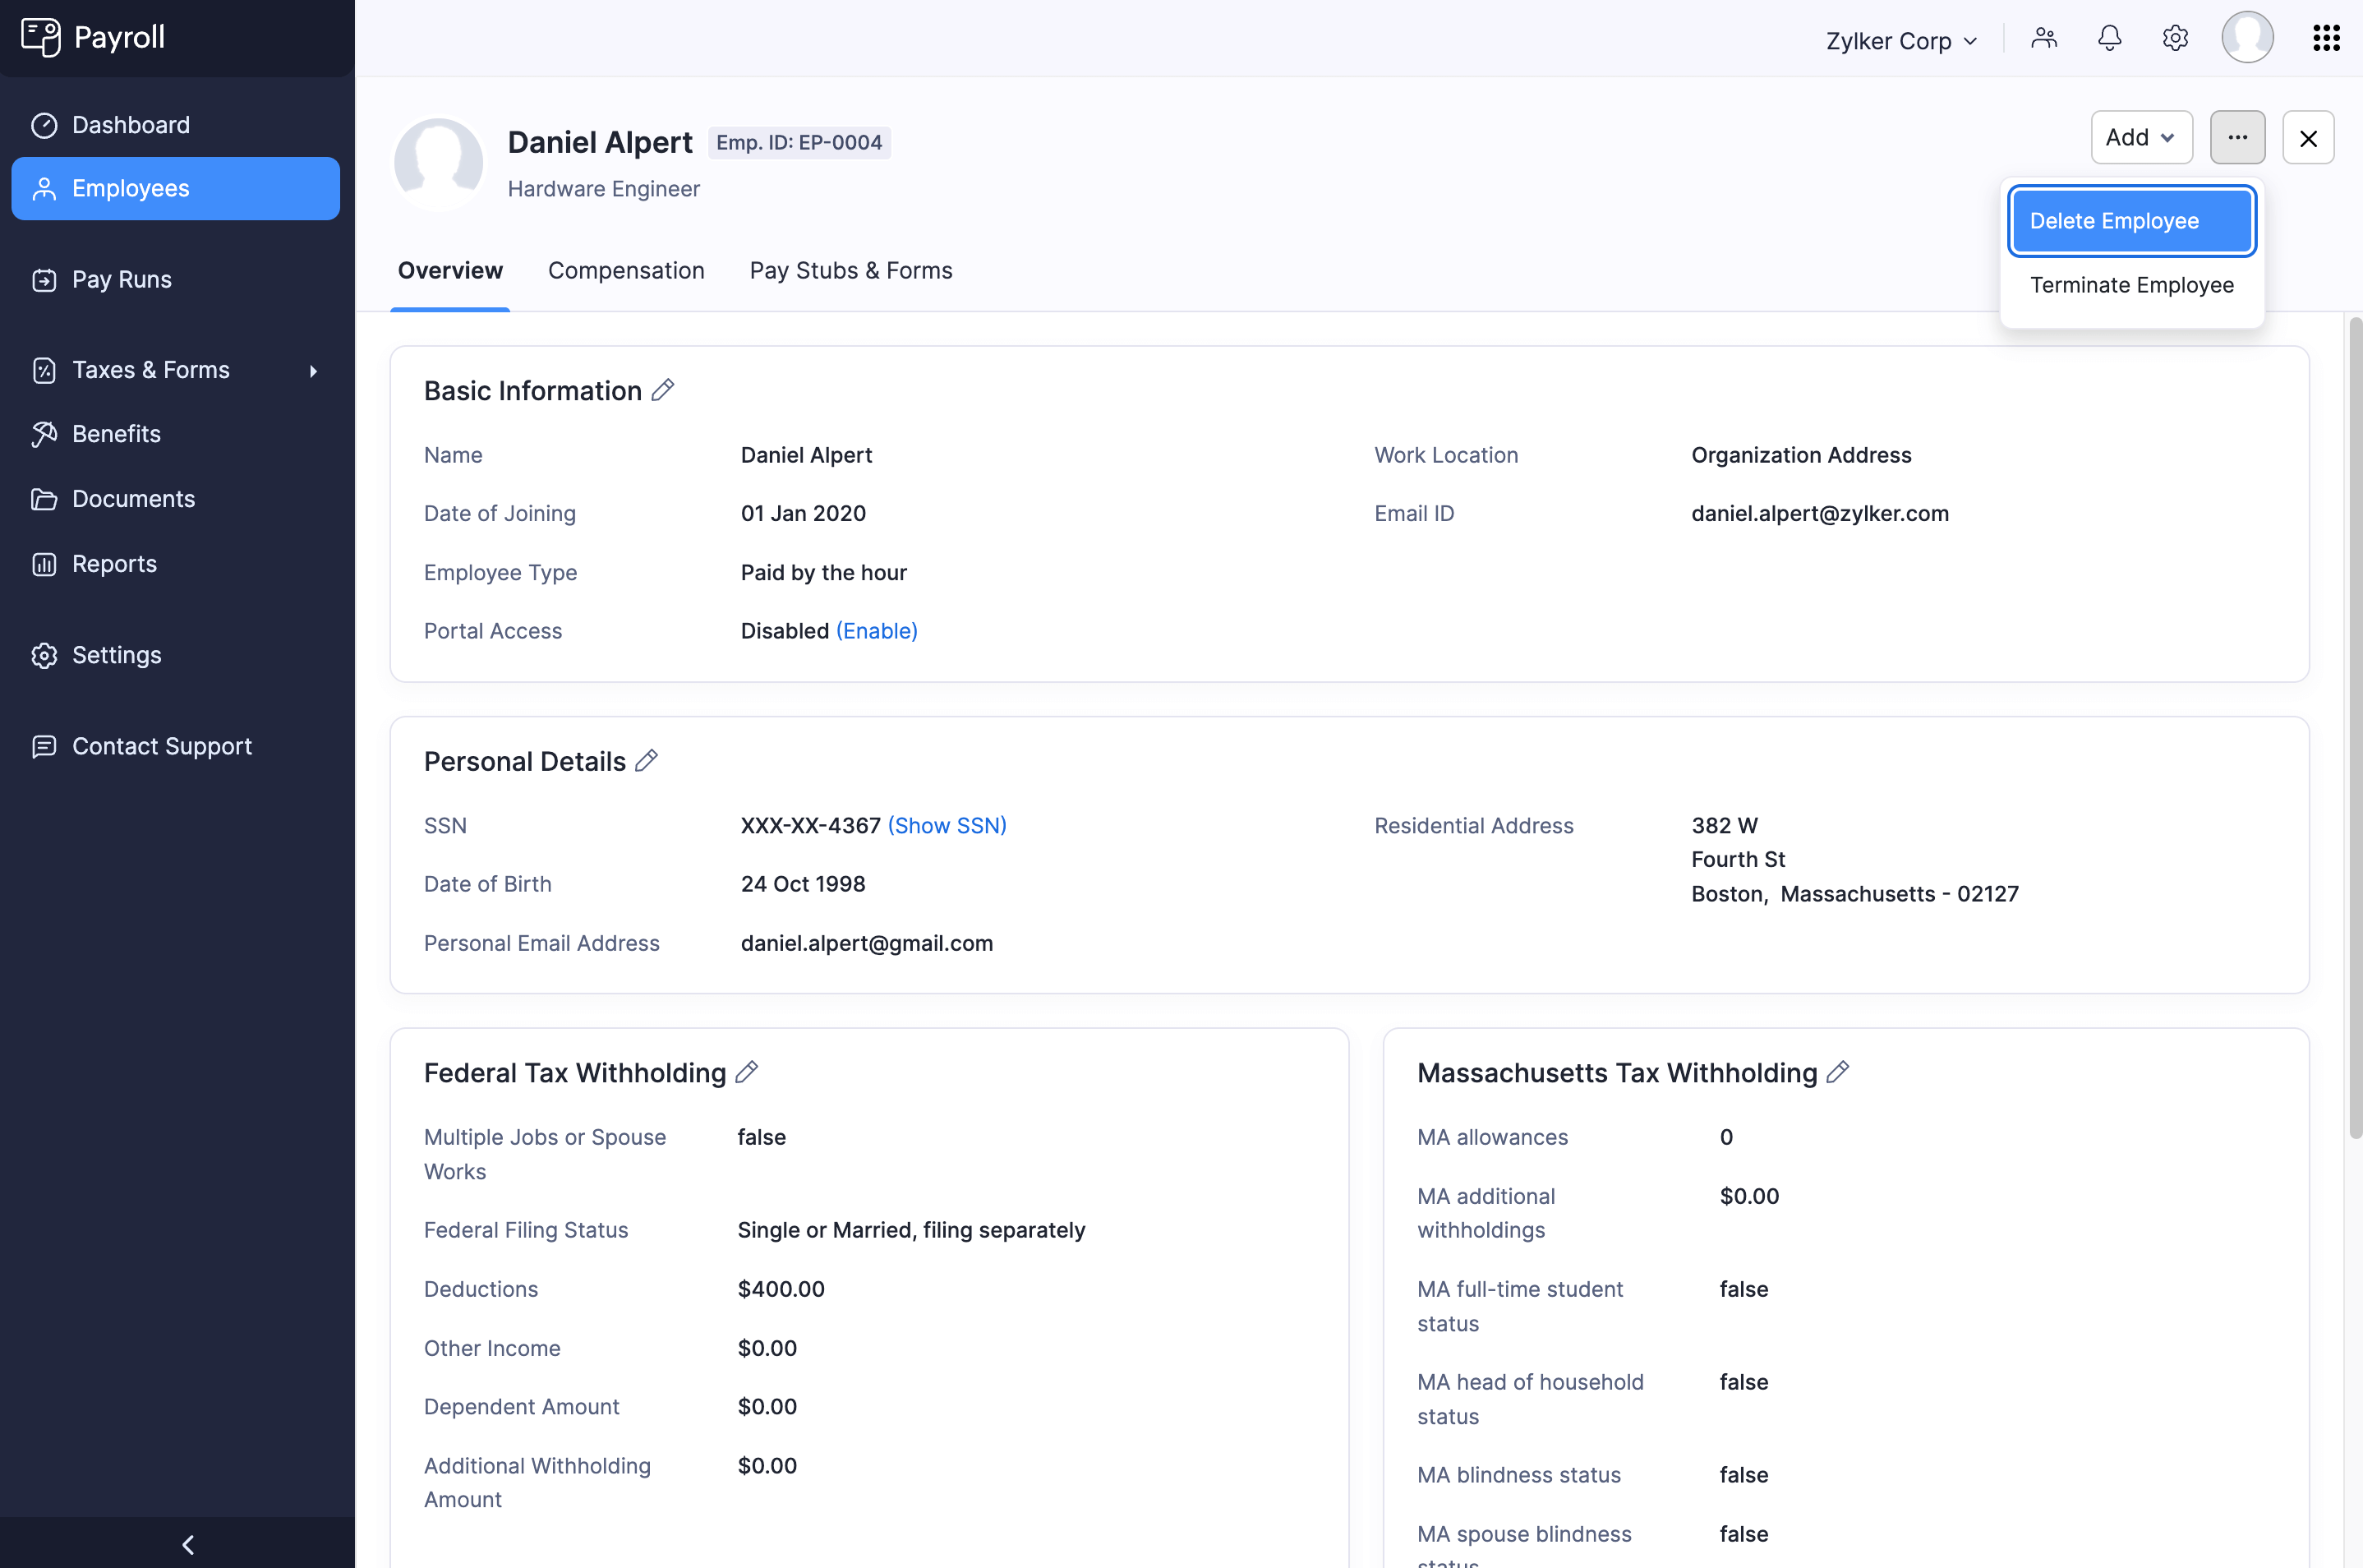Choose Terminate Employee from the menu
Image resolution: width=2363 pixels, height=1568 pixels.
click(x=2131, y=285)
